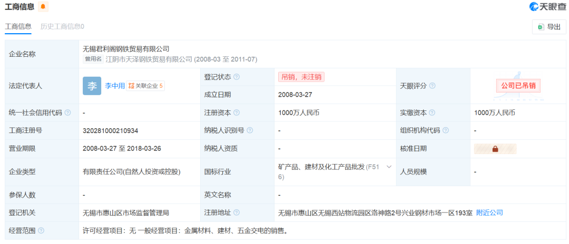This screenshot has height=244, width=569.
Task: Click the 工商注册号 label cell
Action: [x=42, y=131]
